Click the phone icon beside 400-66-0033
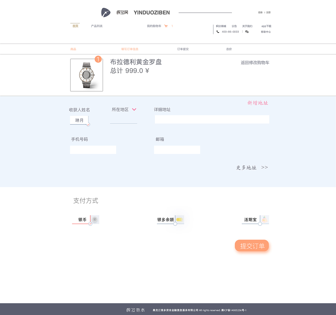This screenshot has width=336, height=315. (x=218, y=31)
